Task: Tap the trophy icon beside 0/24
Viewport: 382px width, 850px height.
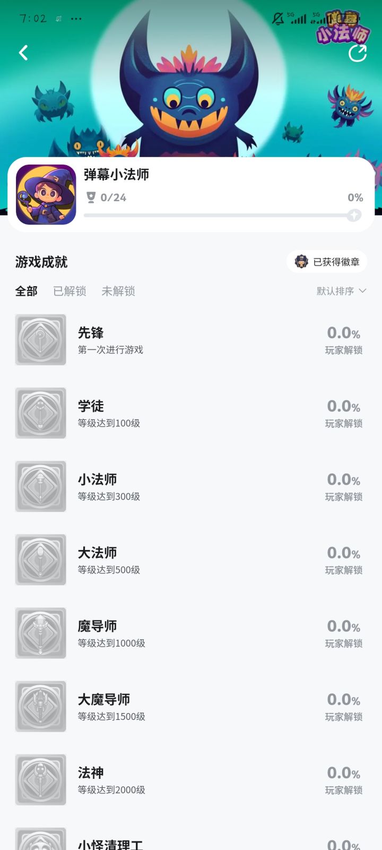Action: [91, 198]
